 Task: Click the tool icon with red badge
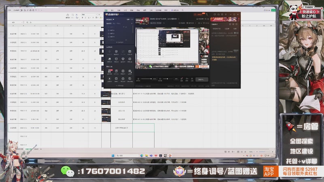click(x=109, y=71)
